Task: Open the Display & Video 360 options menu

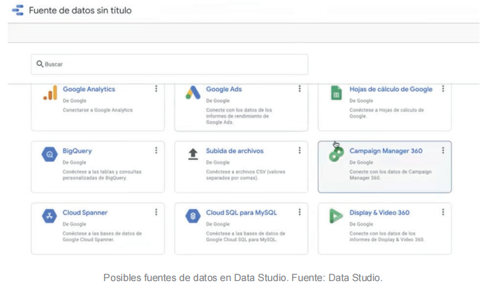Action: click(x=443, y=212)
